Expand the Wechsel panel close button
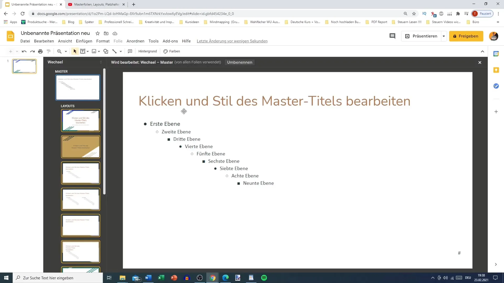Viewport: 504px width, 283px height. [x=480, y=62]
